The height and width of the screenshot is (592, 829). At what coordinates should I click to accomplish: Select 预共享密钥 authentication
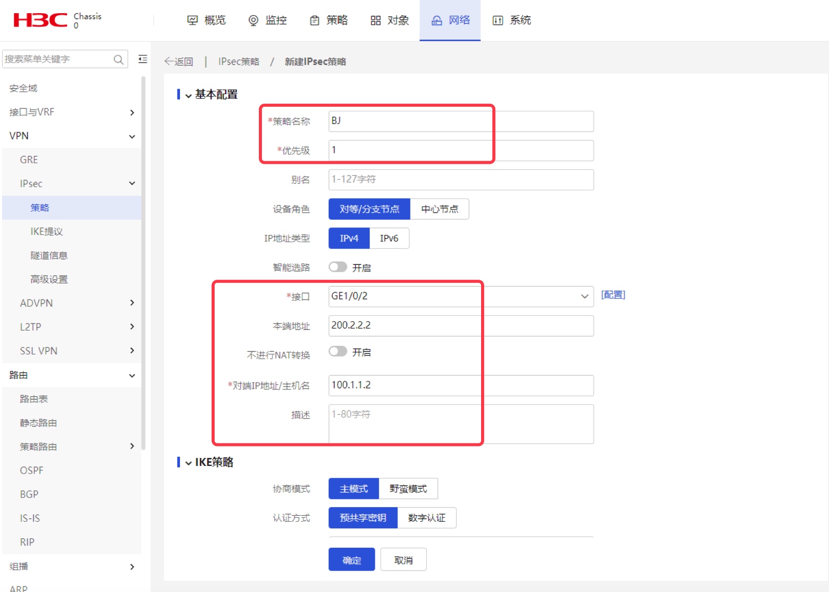coord(363,518)
